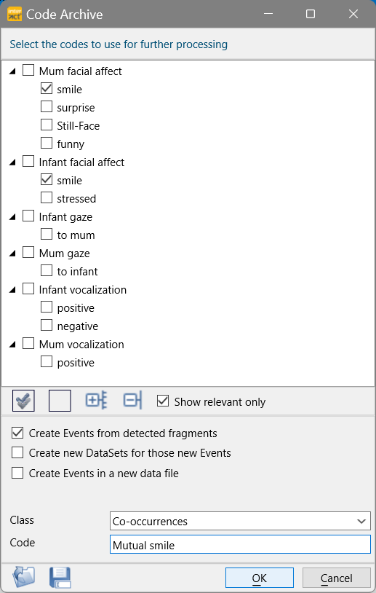Click the select all codes checkmark icon

pyautogui.click(x=23, y=401)
